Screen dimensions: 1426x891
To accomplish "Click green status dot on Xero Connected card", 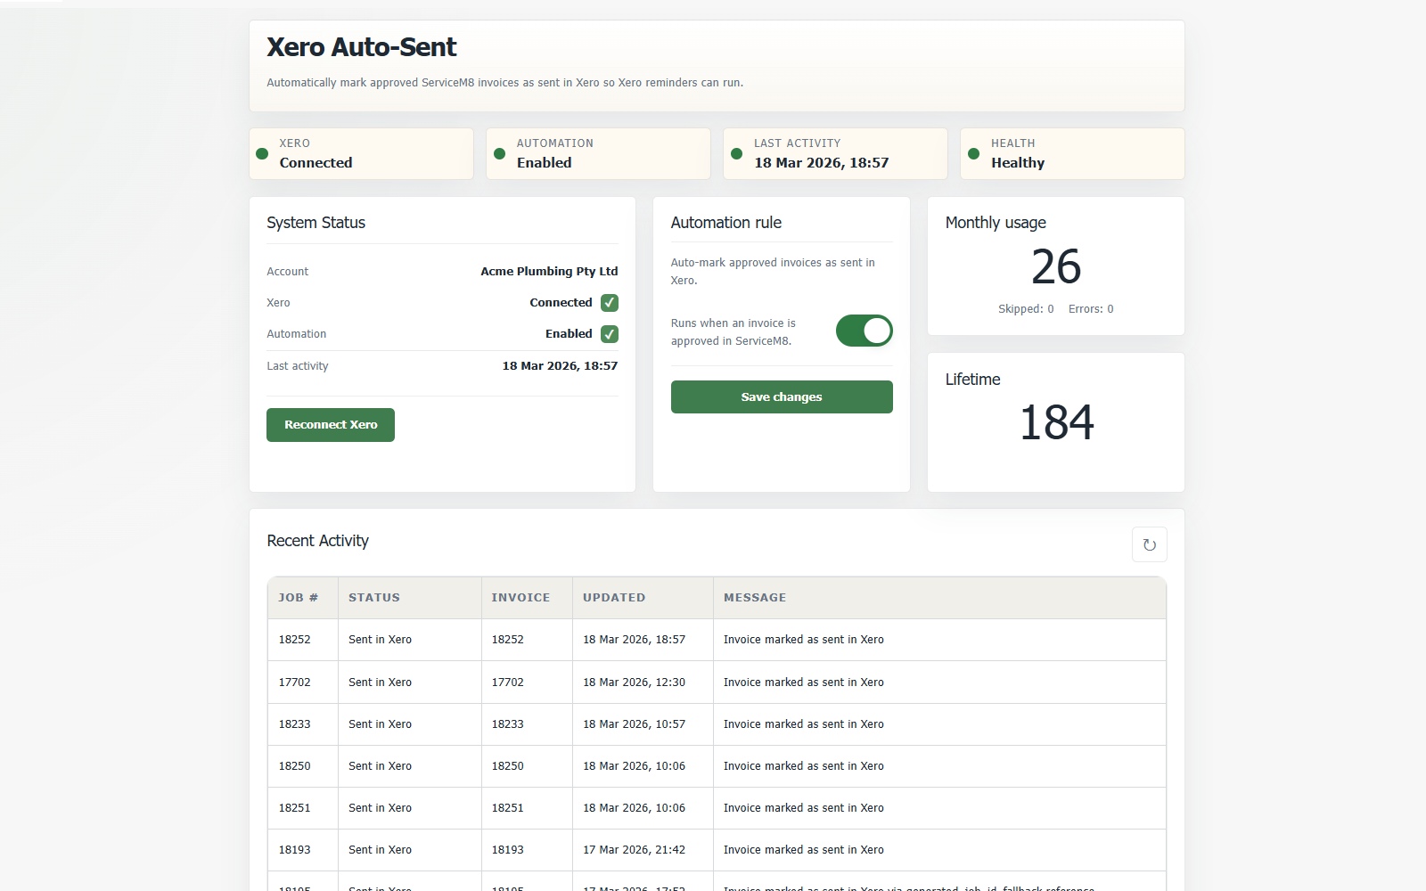I will click(262, 153).
